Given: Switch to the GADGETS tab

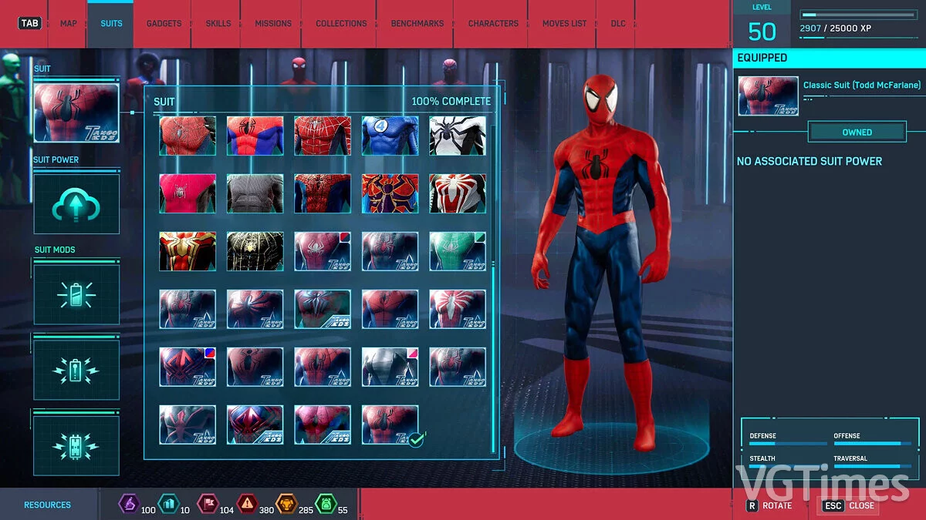Looking at the screenshot, I should click(163, 23).
